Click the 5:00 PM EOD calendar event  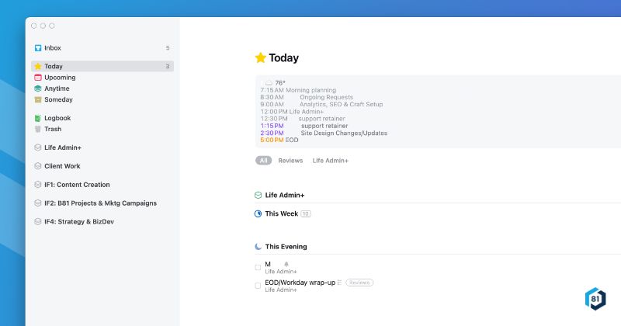click(279, 140)
